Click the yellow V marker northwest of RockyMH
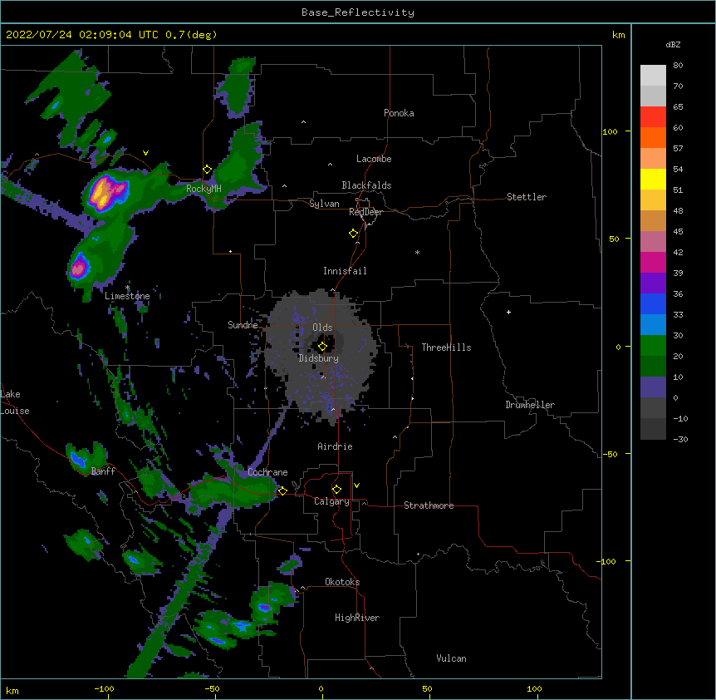The image size is (716, 700). tap(145, 153)
